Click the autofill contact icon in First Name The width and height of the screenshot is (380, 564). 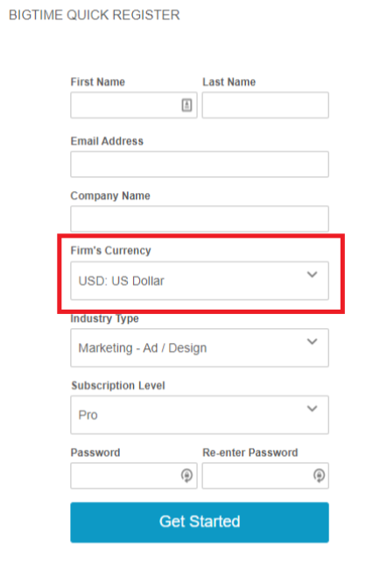coord(186,105)
